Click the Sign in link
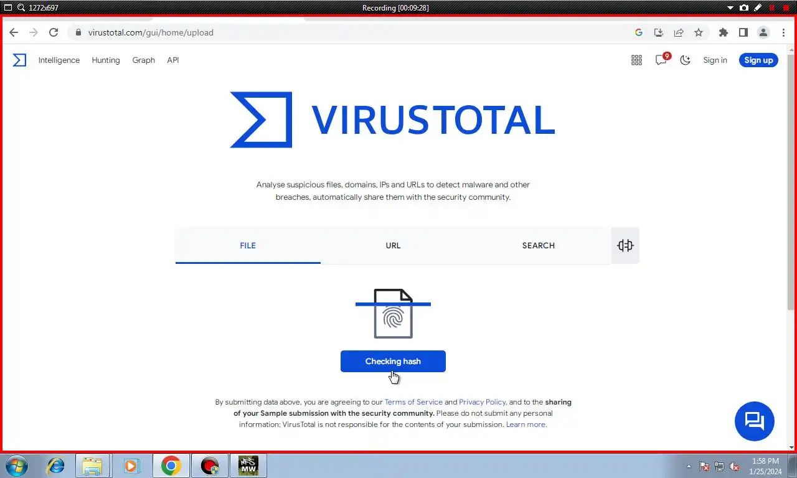This screenshot has width=797, height=478. pyautogui.click(x=715, y=60)
